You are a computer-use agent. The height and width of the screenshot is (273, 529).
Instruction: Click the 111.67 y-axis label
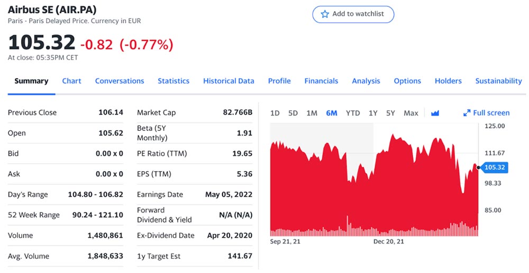(495, 153)
